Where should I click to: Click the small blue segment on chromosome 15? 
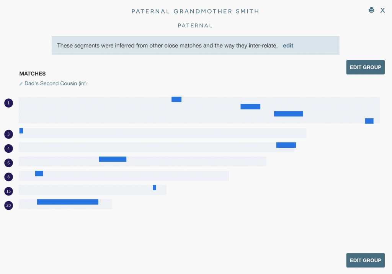(x=154, y=188)
